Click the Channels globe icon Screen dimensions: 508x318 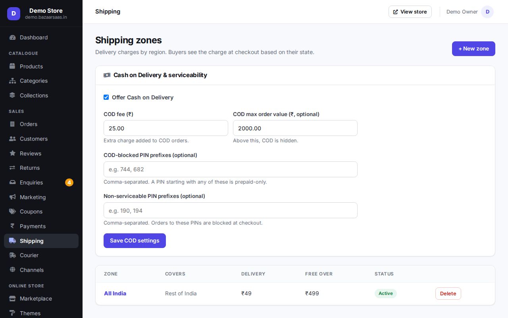tap(12, 270)
